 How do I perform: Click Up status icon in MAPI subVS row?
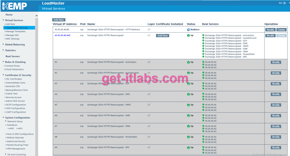pos(188,105)
